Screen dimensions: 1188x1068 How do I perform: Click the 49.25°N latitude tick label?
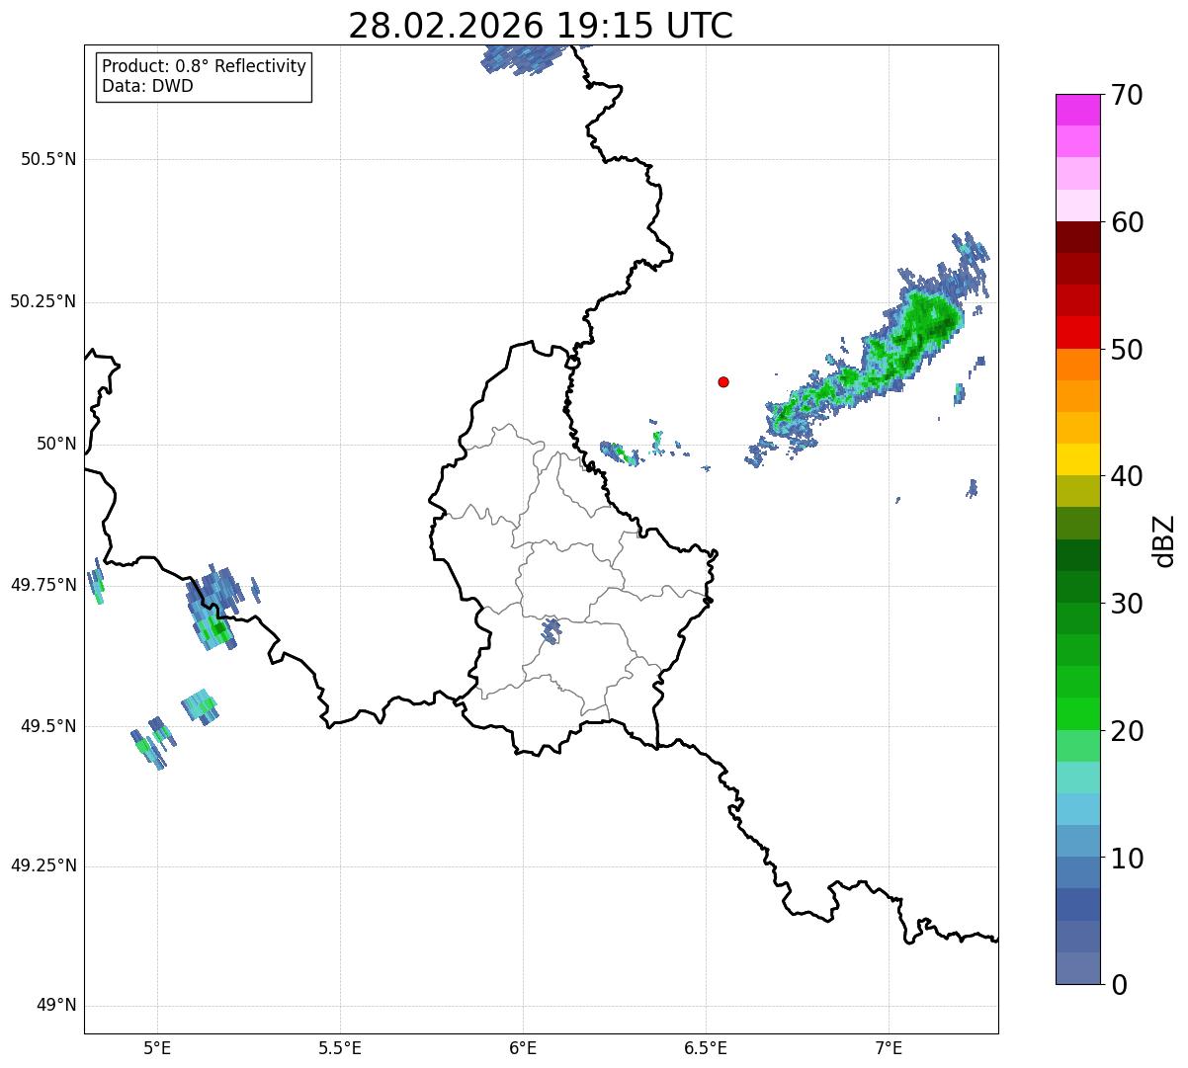[43, 865]
